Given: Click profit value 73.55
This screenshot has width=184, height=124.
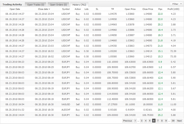Looking at the screenshot, I should click(173, 57).
